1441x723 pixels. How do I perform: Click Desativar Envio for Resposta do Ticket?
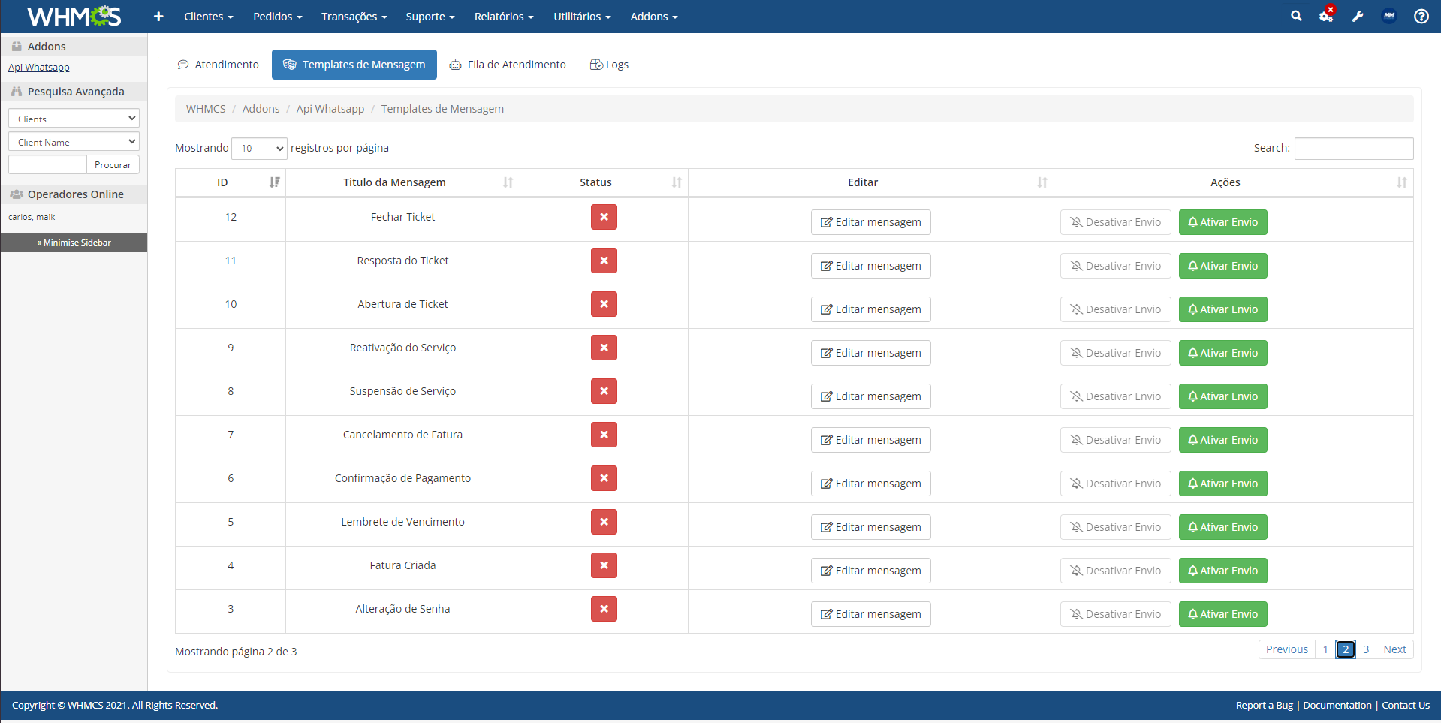1115,266
